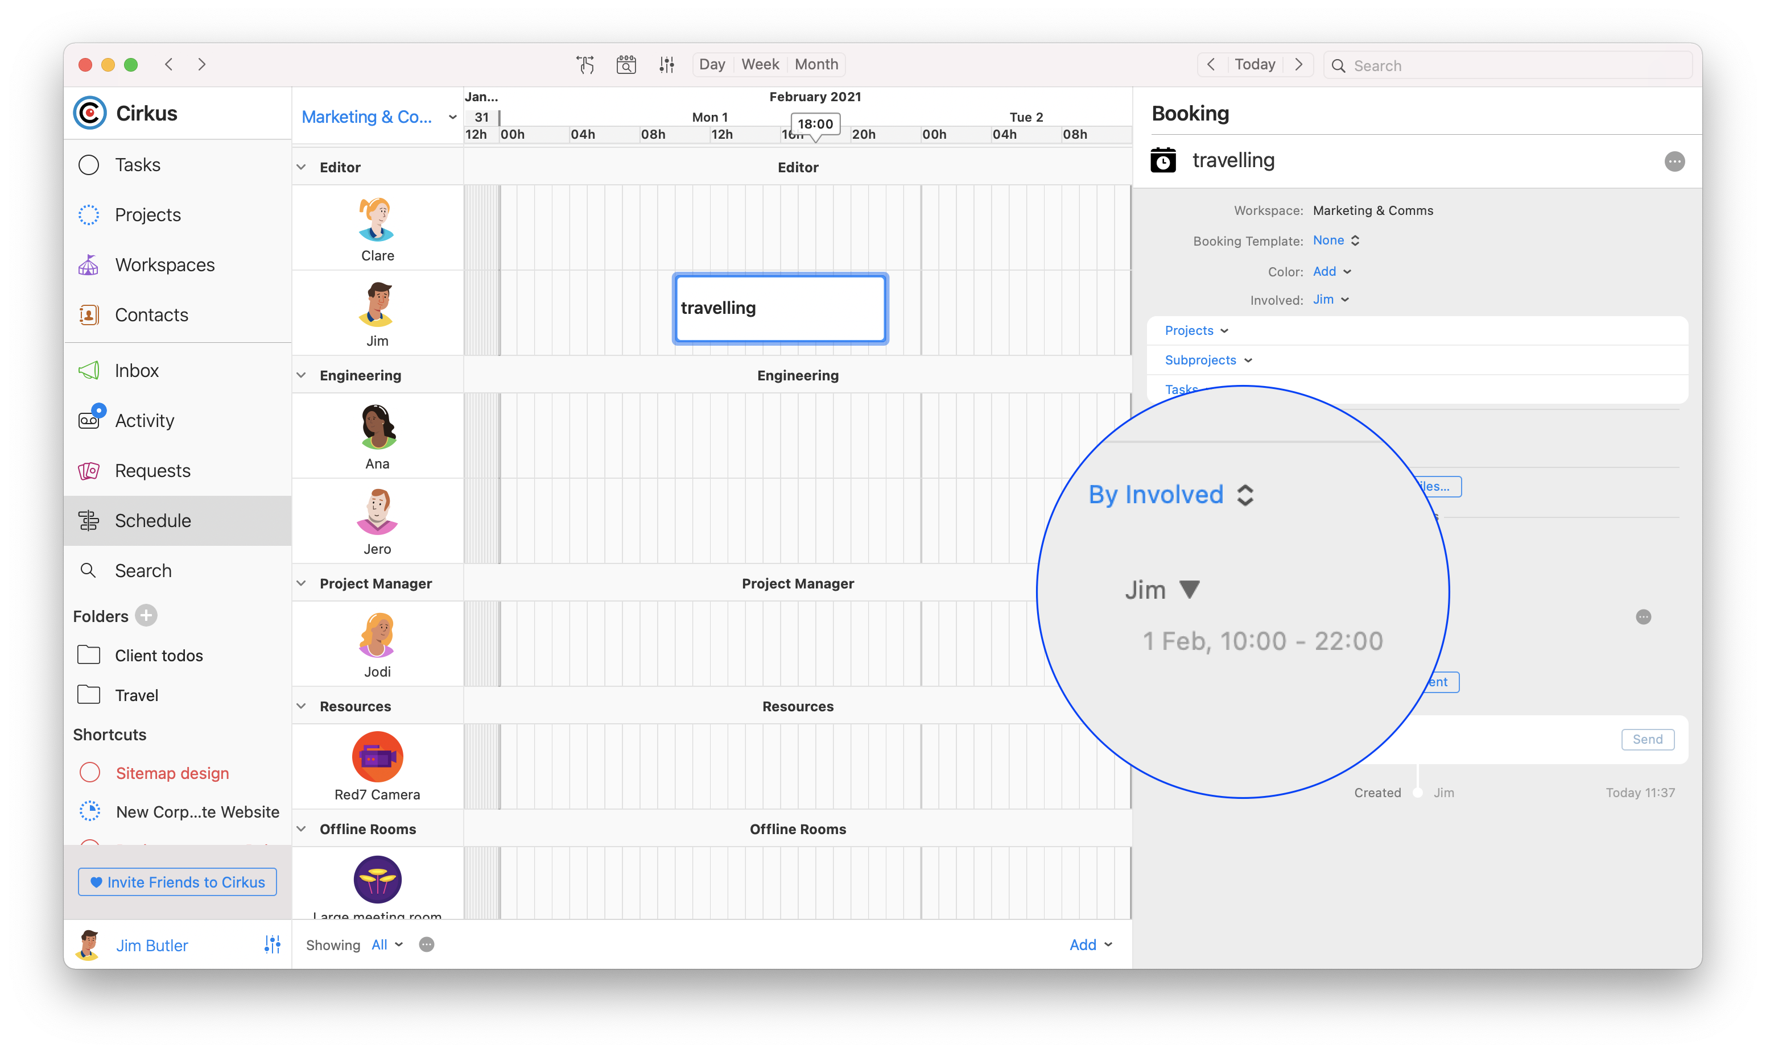Collapse the Project Manager group
Image resolution: width=1766 pixels, height=1053 pixels.
point(301,583)
